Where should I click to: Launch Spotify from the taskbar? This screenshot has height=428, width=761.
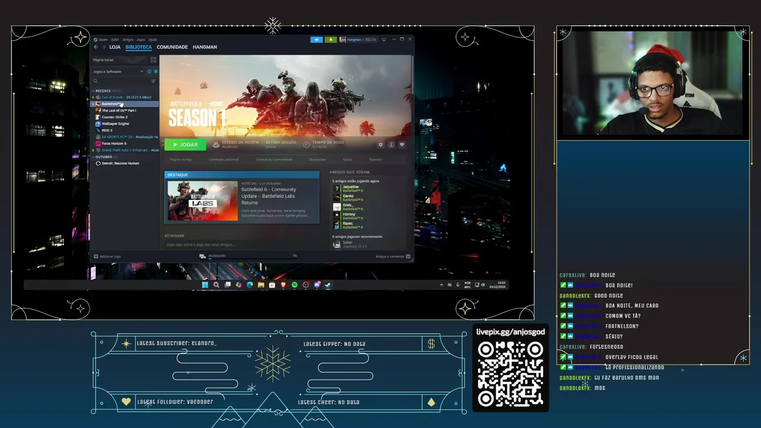pyautogui.click(x=294, y=285)
